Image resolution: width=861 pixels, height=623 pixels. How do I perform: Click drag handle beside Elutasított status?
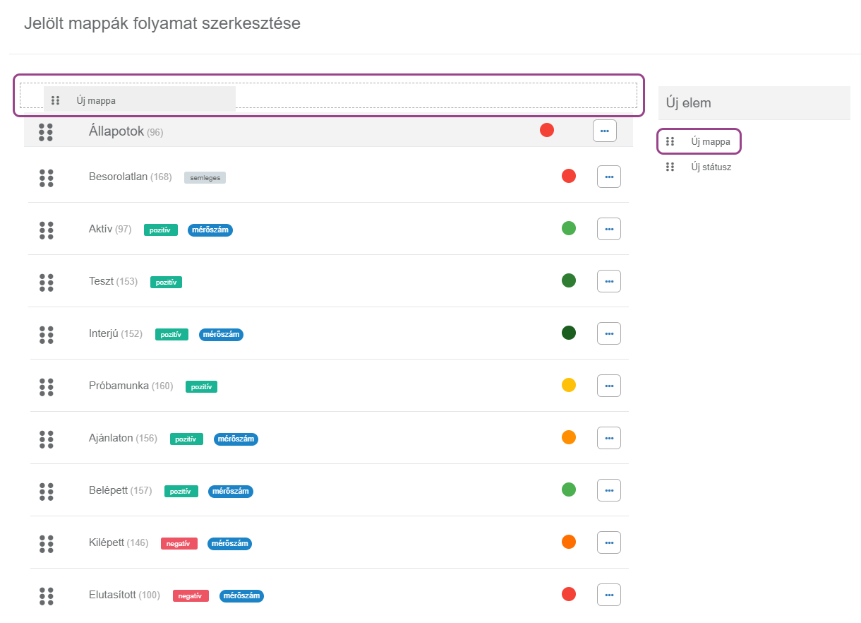click(47, 596)
